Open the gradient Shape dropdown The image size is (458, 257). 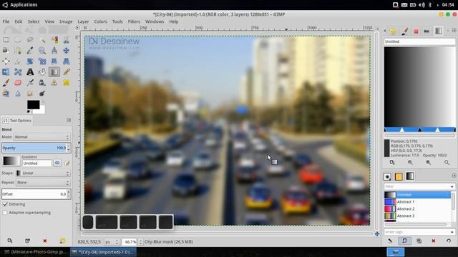43,173
